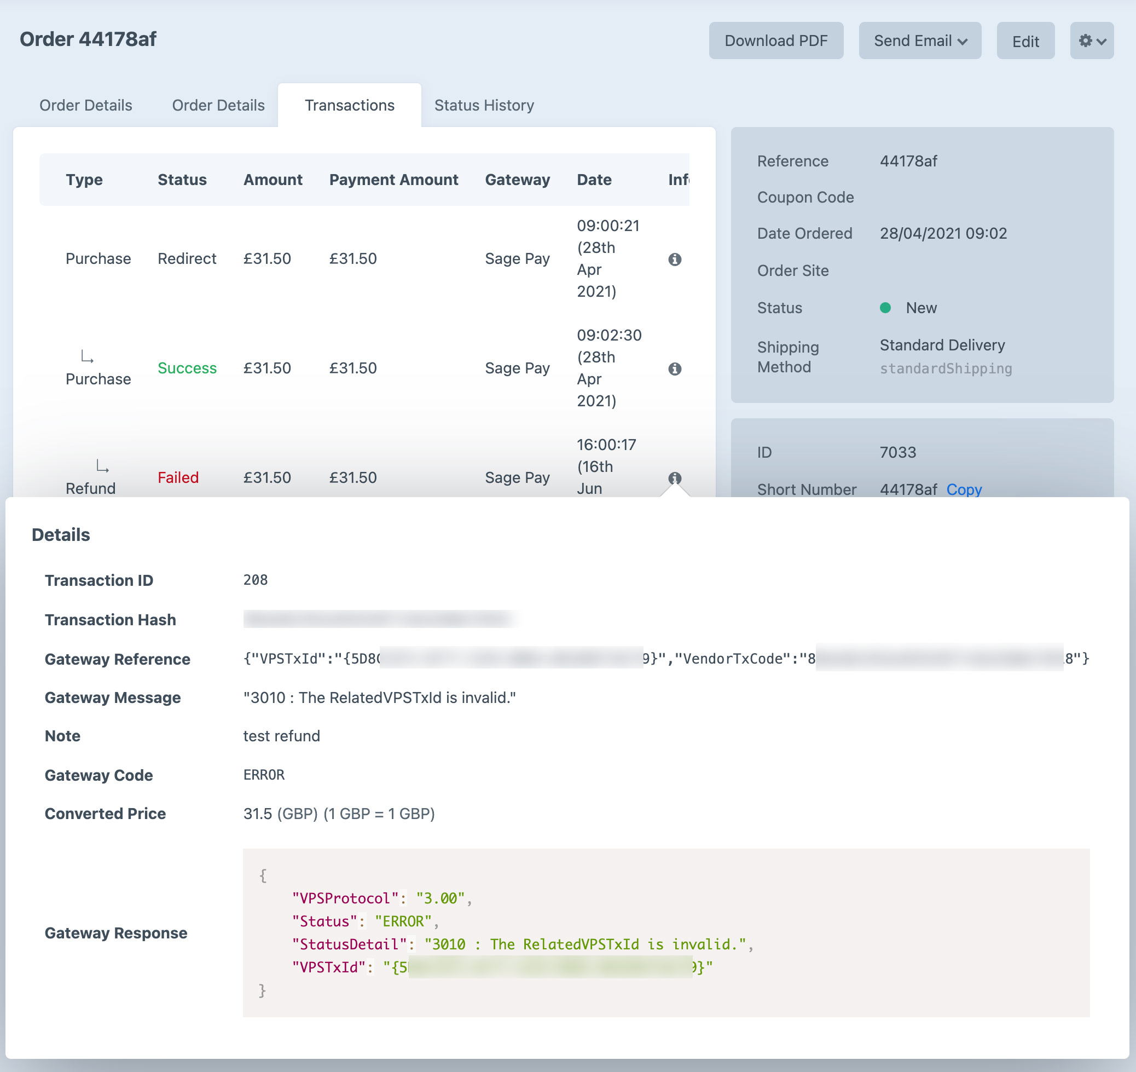The width and height of the screenshot is (1136, 1072).
Task: Select the Transactions tab
Action: pyautogui.click(x=349, y=105)
